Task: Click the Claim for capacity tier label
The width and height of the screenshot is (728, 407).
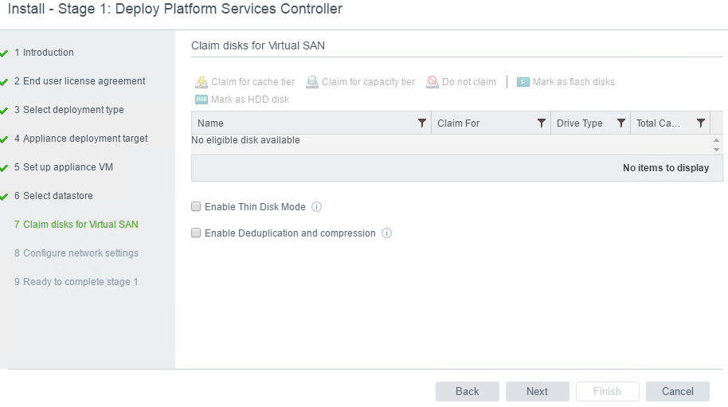Action: pos(369,82)
